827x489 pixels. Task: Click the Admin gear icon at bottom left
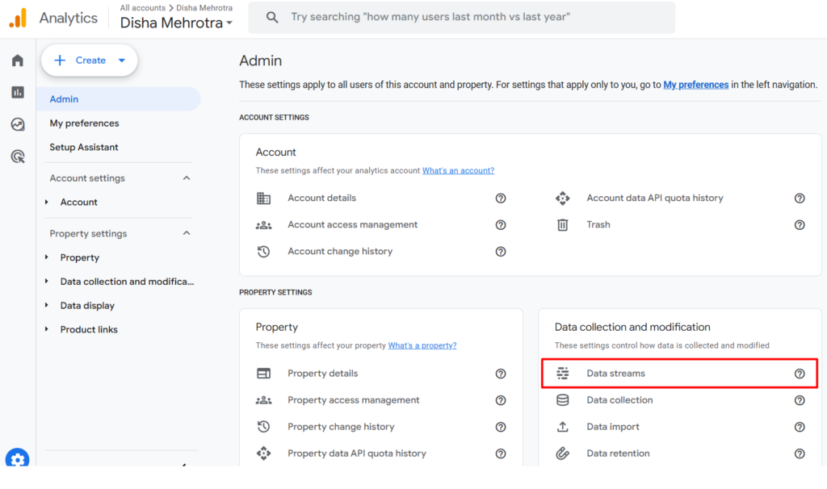coord(18,459)
